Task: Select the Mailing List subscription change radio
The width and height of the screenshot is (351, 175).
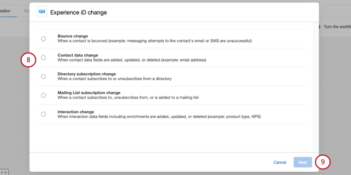Action: (43, 95)
